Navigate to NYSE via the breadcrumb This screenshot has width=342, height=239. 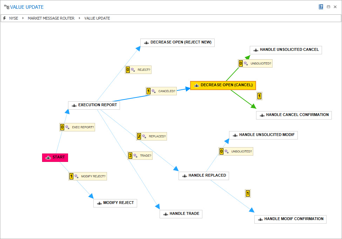point(13,18)
